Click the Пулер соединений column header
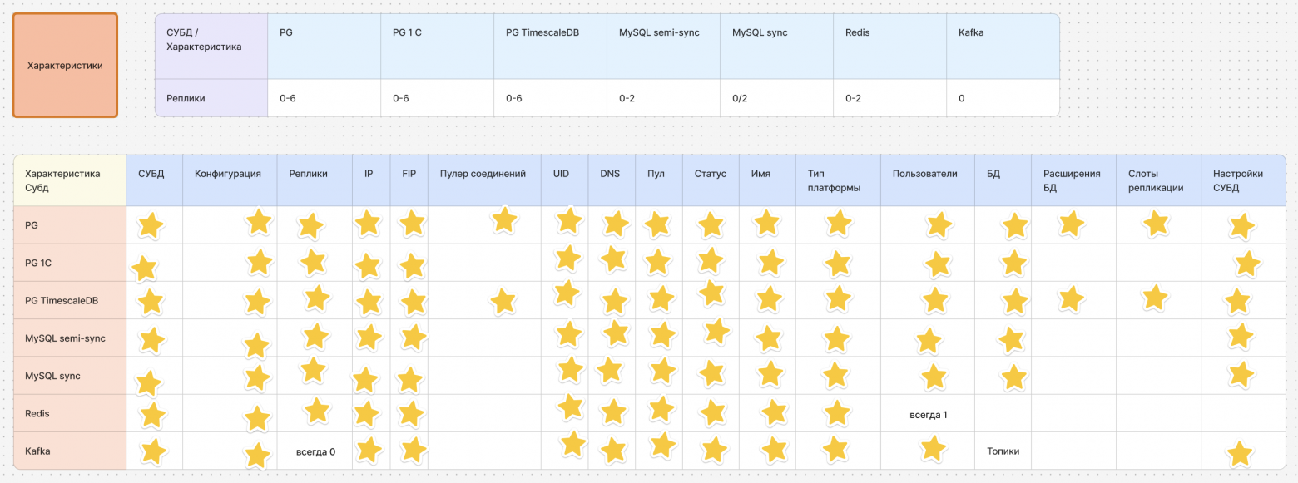Image resolution: width=1298 pixels, height=483 pixels. [x=484, y=180]
